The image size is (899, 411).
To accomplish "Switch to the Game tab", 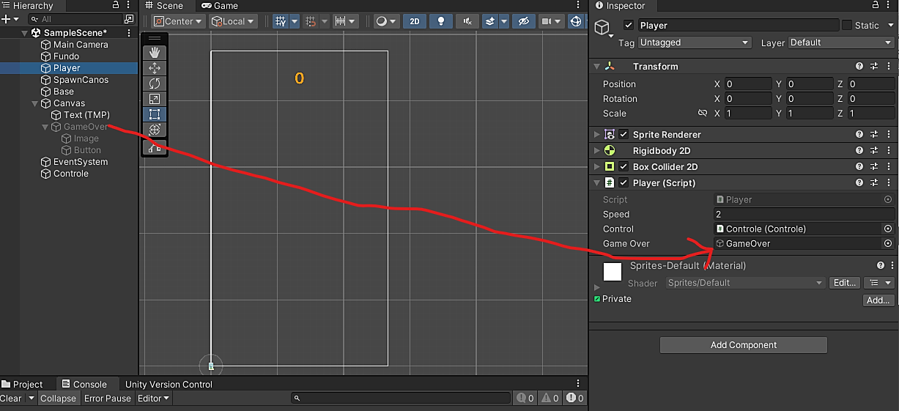I will click(x=220, y=6).
